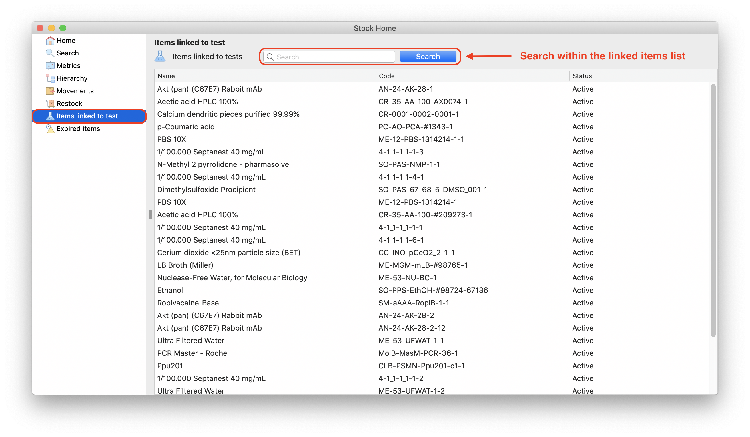The width and height of the screenshot is (750, 437).
Task: Sort by the Status column header
Action: 639,76
